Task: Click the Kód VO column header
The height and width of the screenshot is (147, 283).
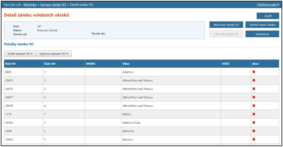Action: pos(10,64)
